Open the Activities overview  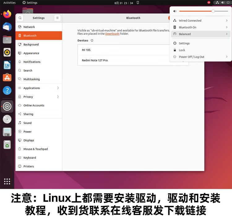pos(9,3)
